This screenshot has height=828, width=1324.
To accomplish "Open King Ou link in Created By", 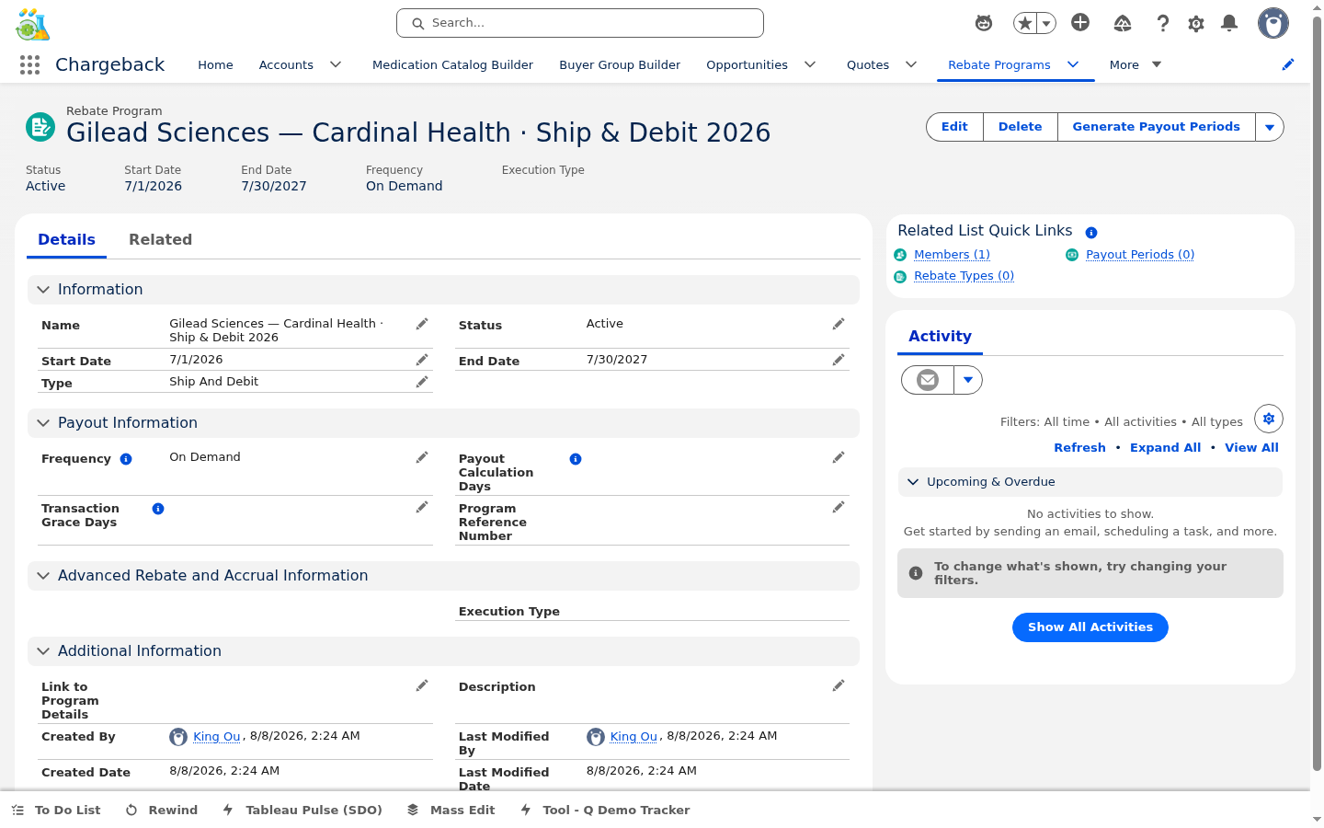I will click(216, 737).
